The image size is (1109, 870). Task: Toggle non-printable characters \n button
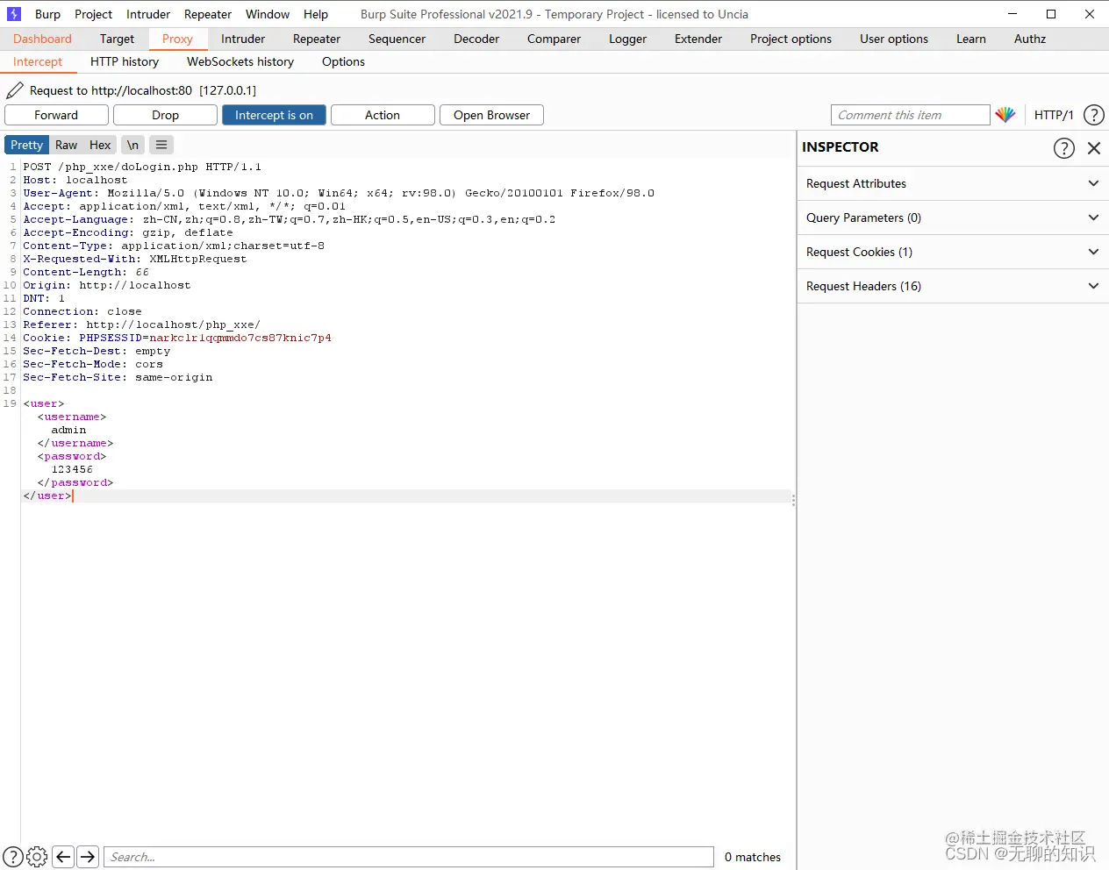coord(132,145)
